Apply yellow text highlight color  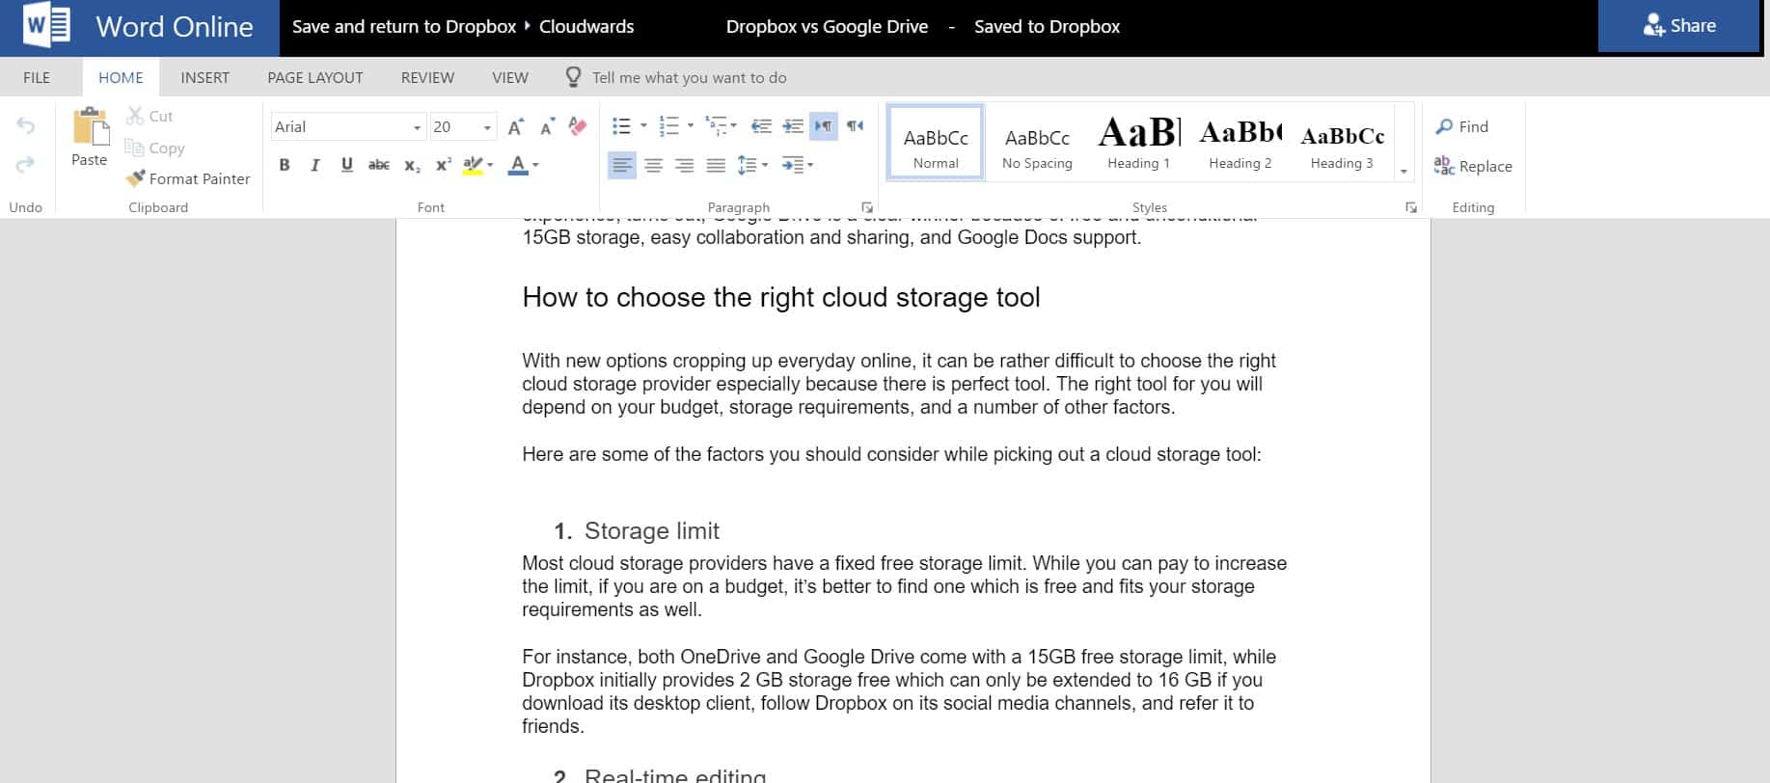(x=472, y=165)
